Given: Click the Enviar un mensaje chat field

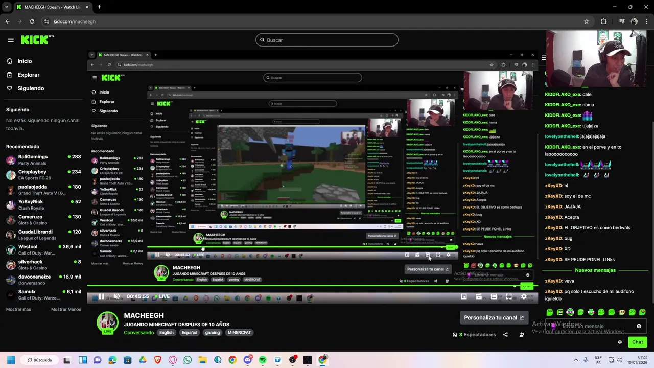Looking at the screenshot, I should tap(595, 326).
